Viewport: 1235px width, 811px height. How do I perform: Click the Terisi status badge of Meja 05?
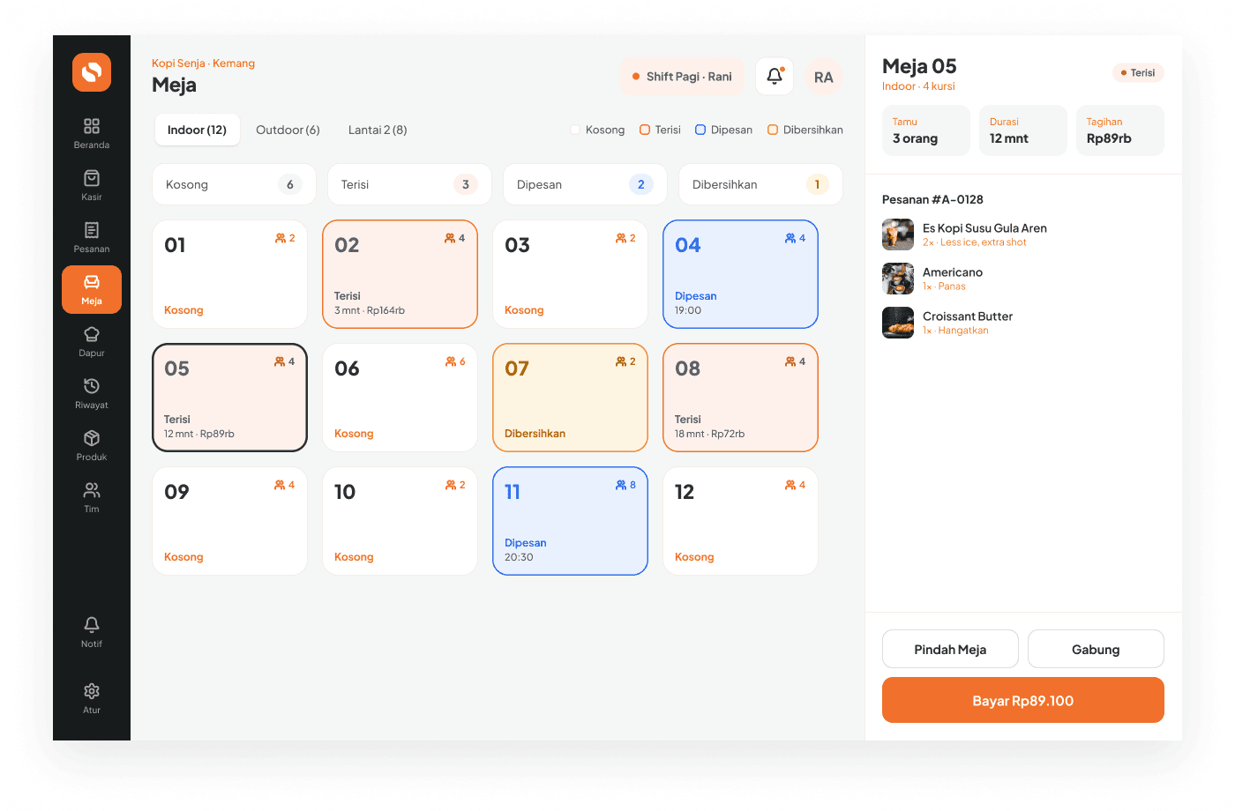click(x=1138, y=73)
